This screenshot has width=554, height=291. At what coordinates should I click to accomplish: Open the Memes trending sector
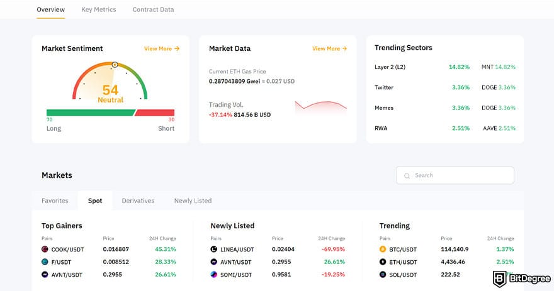384,108
